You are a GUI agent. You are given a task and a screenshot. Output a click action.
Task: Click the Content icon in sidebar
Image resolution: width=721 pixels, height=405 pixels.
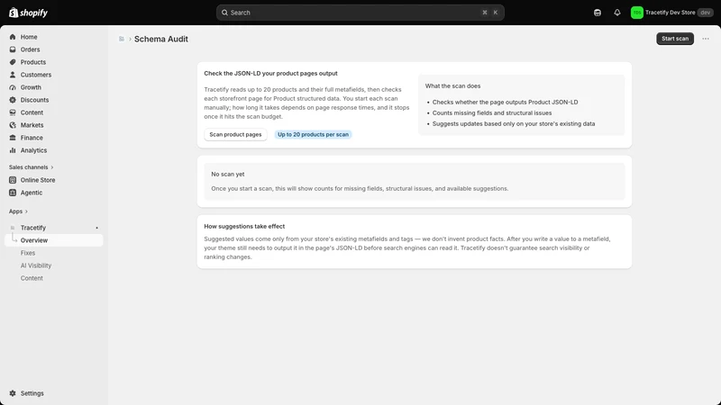click(13, 112)
